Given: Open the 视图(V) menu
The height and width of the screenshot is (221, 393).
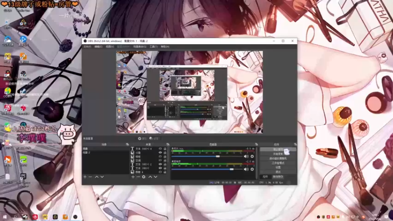Looking at the screenshot, I should coord(110,47).
